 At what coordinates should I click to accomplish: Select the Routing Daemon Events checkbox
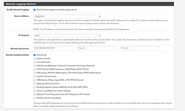35,87
